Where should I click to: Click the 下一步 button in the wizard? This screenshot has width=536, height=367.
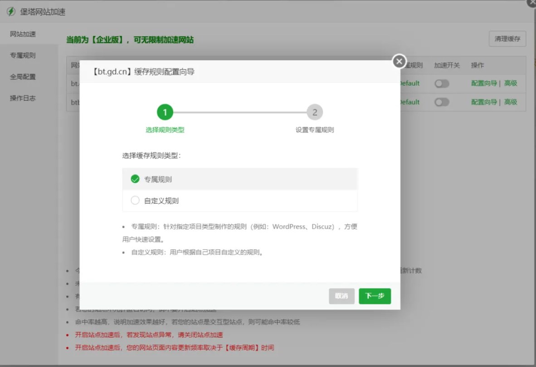pyautogui.click(x=375, y=296)
